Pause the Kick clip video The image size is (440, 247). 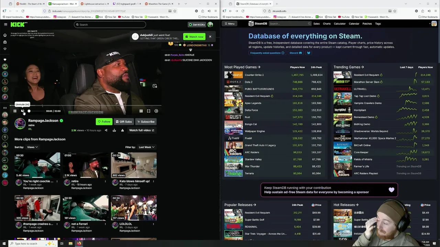[x=15, y=111]
